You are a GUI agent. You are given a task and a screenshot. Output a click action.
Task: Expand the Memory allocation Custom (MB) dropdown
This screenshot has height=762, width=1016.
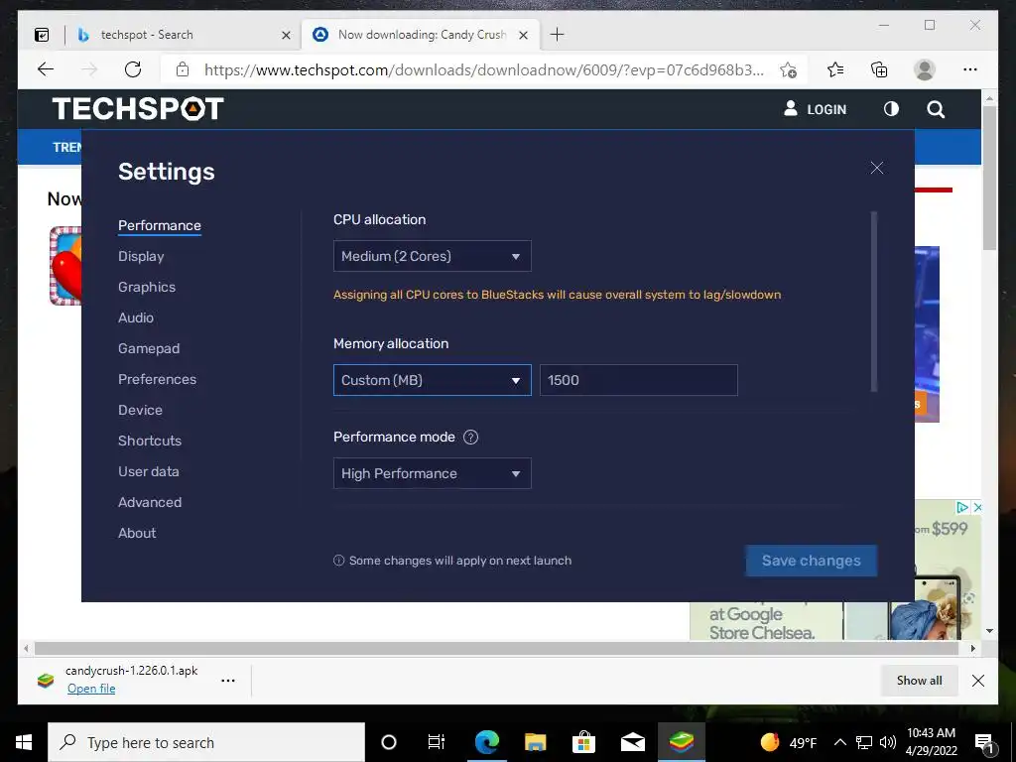point(433,380)
